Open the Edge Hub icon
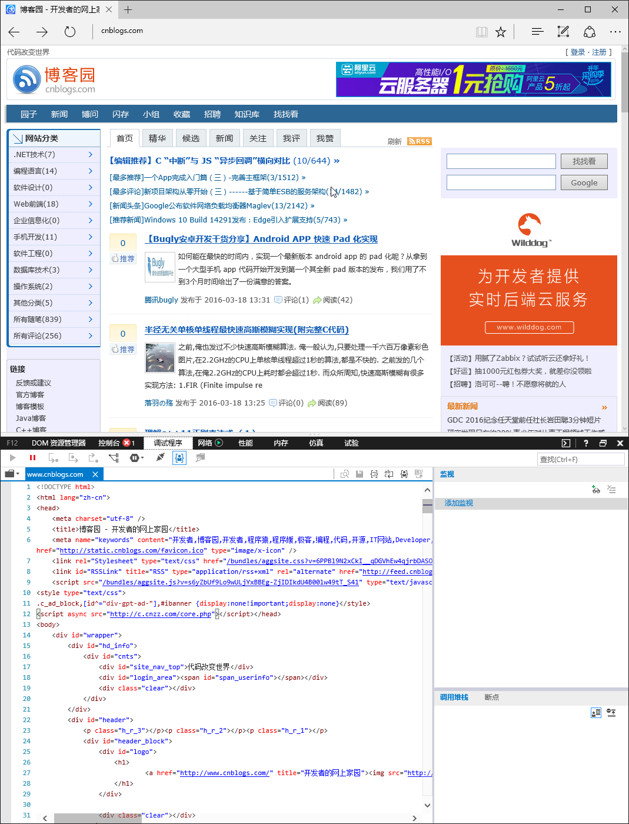629x824 pixels. point(537,32)
